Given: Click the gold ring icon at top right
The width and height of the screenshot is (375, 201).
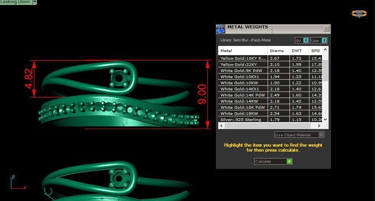Looking at the screenshot, I should click(x=359, y=14).
